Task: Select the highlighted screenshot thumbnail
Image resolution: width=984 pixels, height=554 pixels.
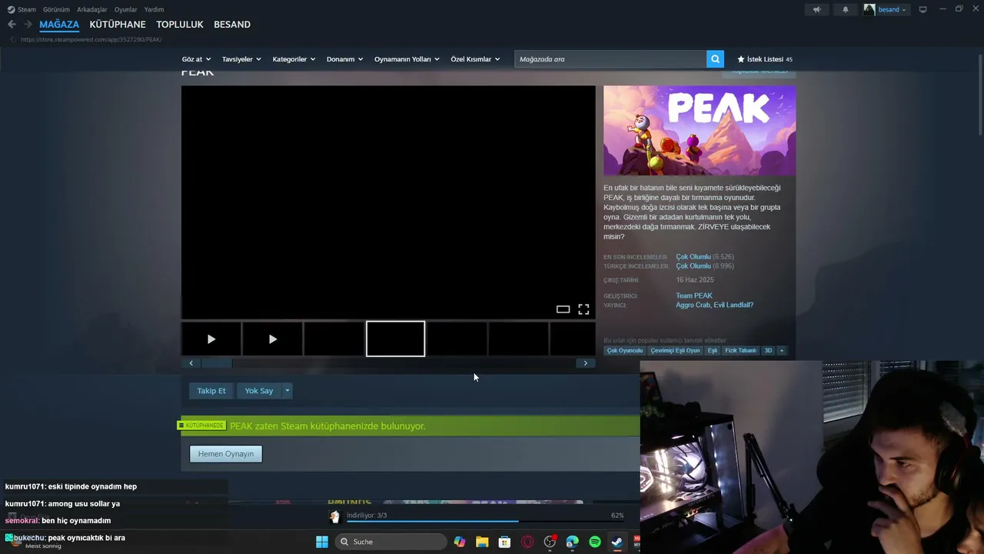Action: pyautogui.click(x=395, y=339)
